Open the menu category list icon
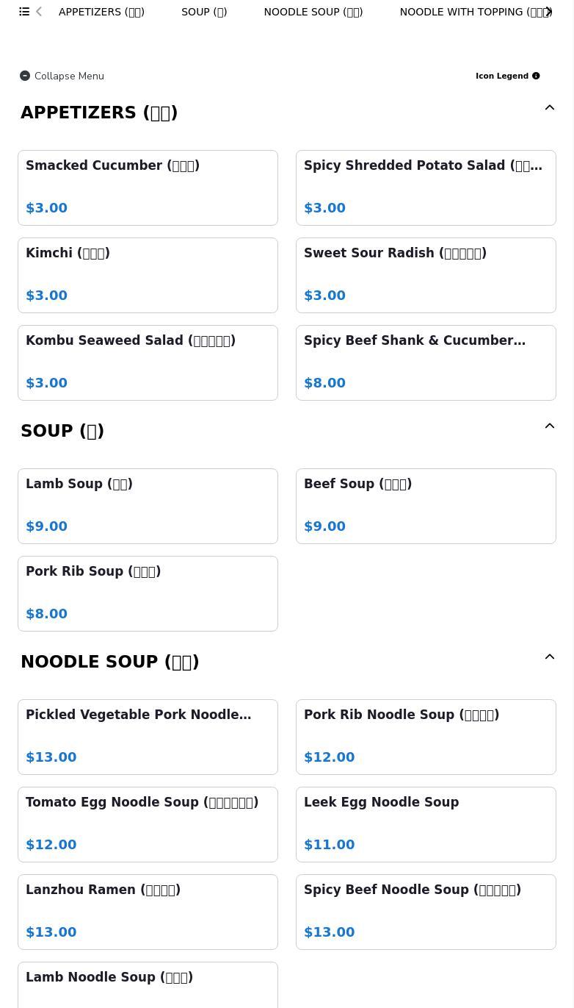This screenshot has width=574, height=1008. pyautogui.click(x=24, y=12)
